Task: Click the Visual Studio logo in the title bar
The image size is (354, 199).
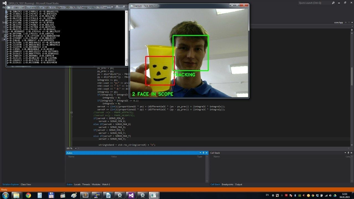Action: 4,3
